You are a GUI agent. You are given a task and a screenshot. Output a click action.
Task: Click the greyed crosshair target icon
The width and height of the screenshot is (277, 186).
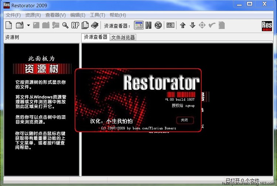click(202, 25)
